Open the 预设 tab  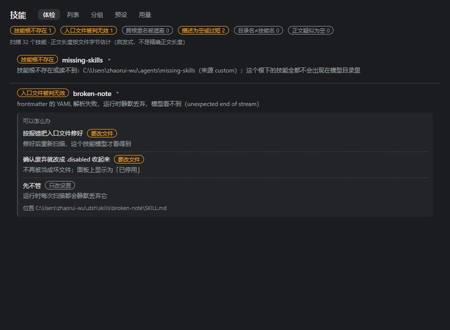coord(121,14)
